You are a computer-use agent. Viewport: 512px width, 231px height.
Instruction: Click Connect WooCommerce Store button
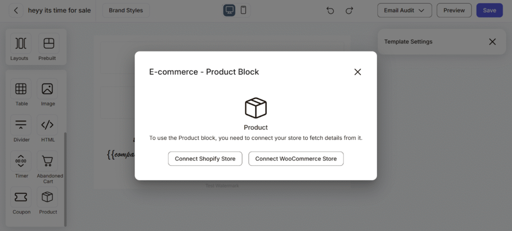click(296, 159)
